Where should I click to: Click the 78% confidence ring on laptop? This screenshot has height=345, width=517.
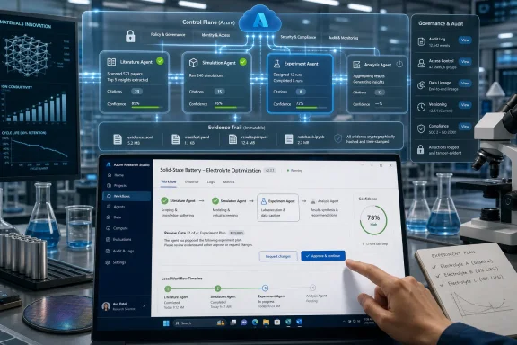pyautogui.click(x=373, y=220)
